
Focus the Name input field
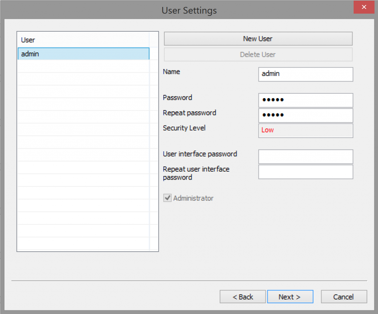[305, 74]
